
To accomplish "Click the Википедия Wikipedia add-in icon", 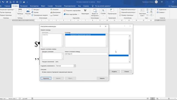I will [85, 12].
